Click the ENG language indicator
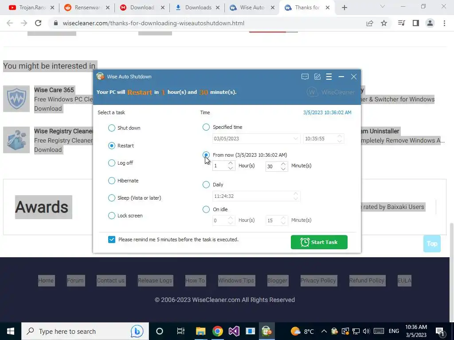 [394, 331]
